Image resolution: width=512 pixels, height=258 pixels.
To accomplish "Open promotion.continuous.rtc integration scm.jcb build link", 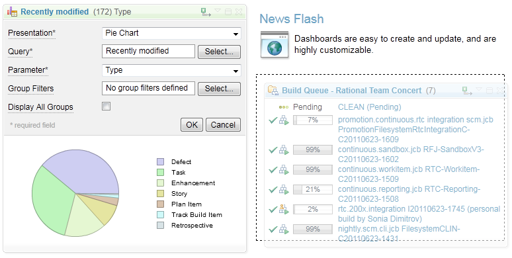I will pyautogui.click(x=415, y=130).
